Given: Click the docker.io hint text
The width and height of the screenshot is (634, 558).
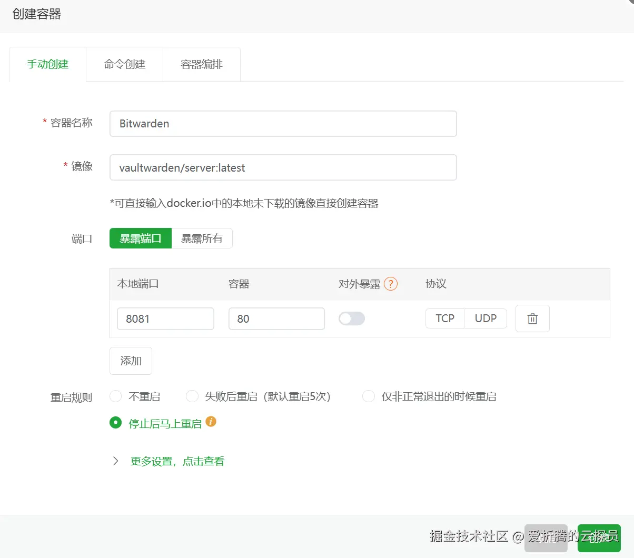Looking at the screenshot, I should pos(244,203).
